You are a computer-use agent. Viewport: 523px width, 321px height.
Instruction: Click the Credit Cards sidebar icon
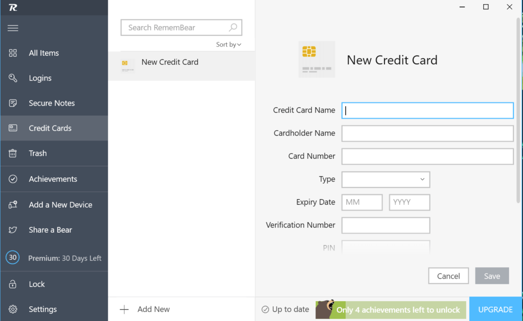coord(13,128)
